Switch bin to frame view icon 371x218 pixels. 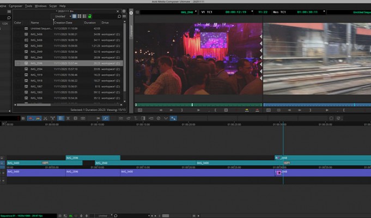pyautogui.click(x=79, y=16)
